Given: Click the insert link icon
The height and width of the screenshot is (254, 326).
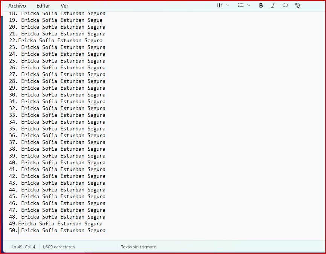Looking at the screenshot, I should pos(285,5).
